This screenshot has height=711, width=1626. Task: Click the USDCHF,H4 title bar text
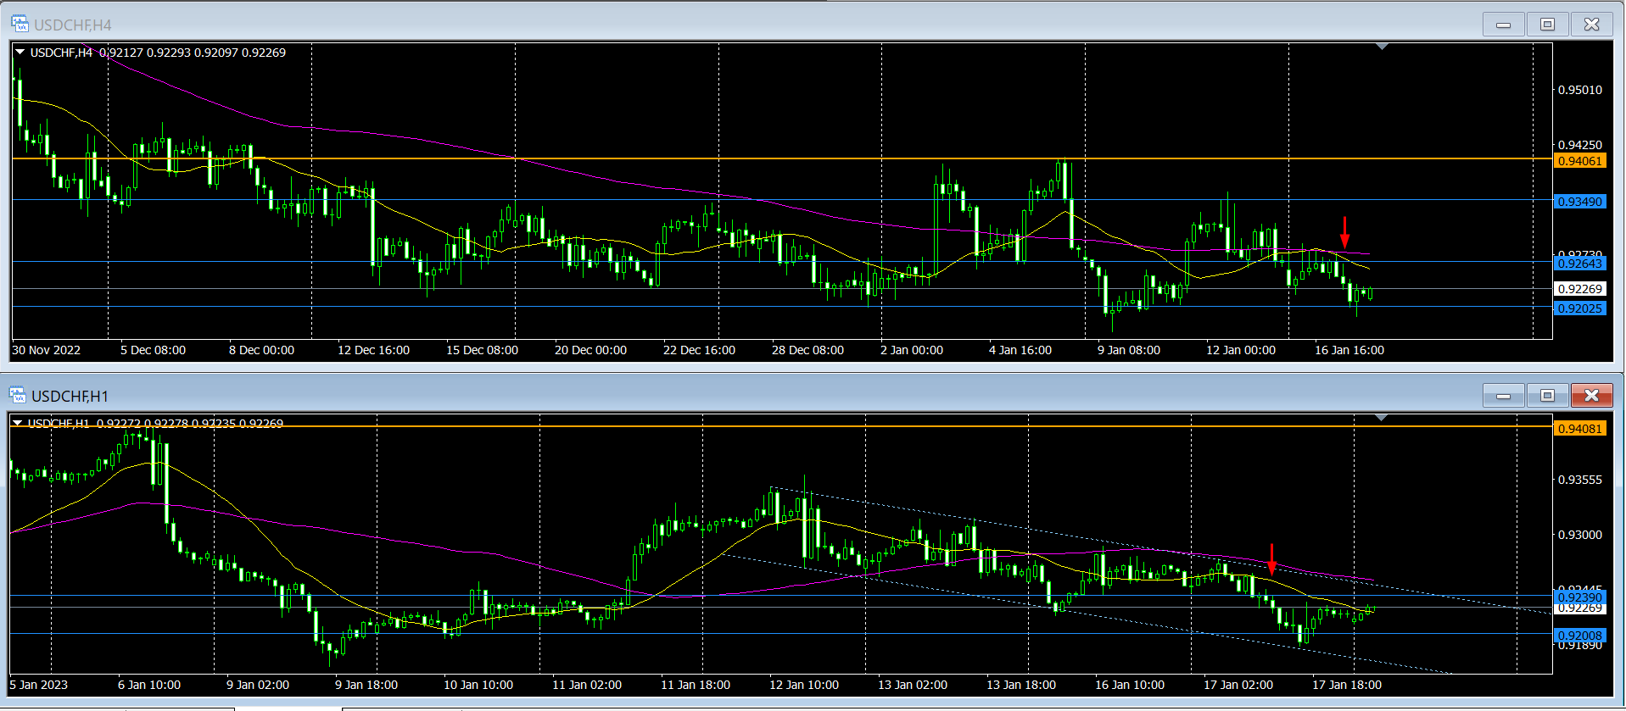coord(72,25)
